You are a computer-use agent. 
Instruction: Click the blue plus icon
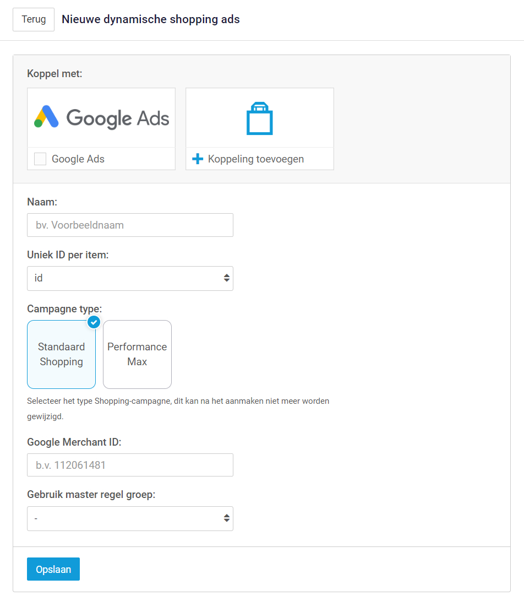pyautogui.click(x=198, y=159)
